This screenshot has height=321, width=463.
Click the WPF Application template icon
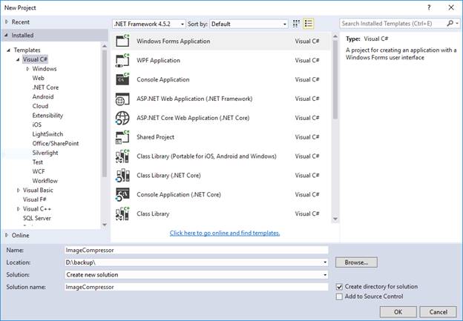click(122, 60)
